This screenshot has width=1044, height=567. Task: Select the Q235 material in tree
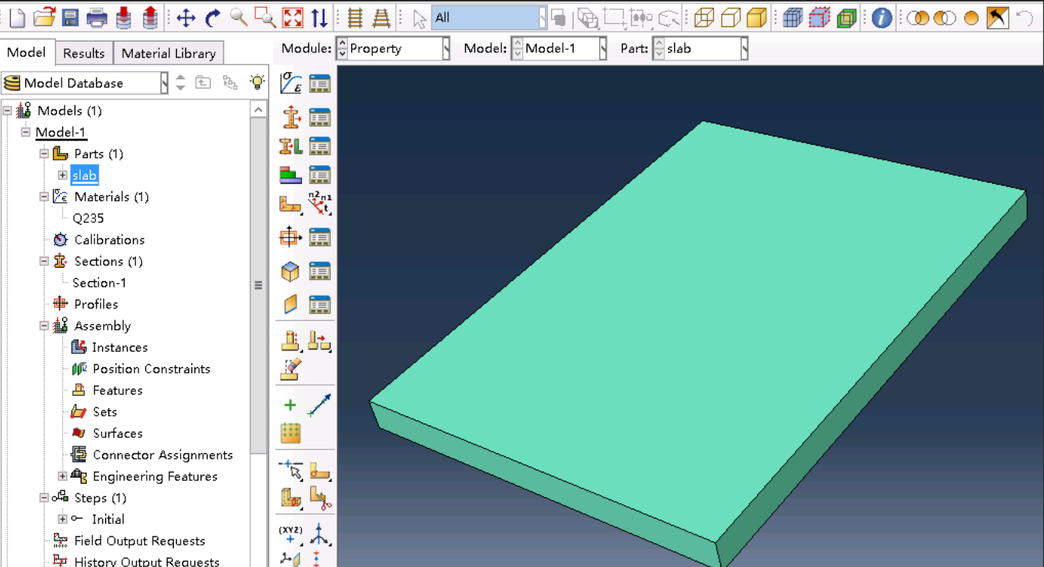88,218
